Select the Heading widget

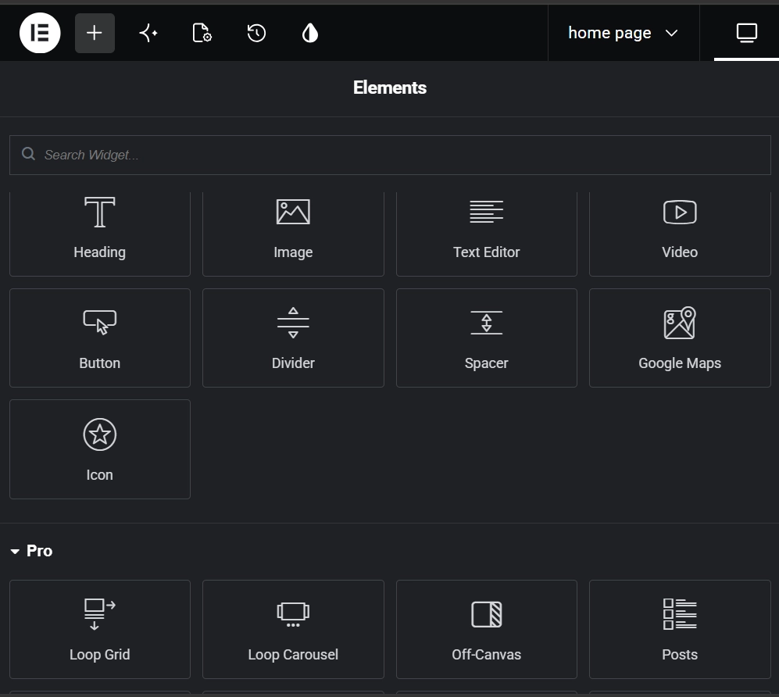tap(100, 234)
